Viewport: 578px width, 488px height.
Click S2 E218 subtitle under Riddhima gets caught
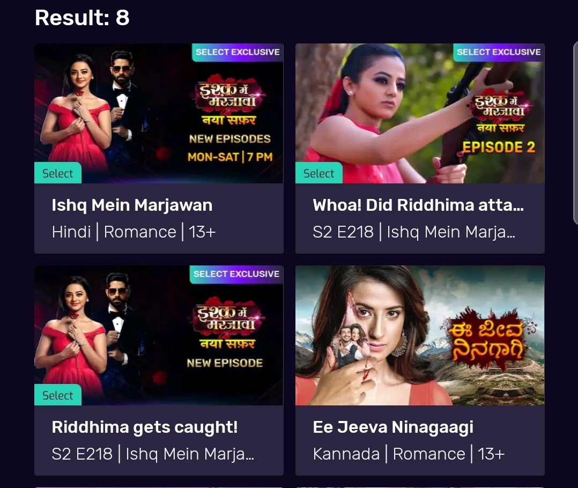pos(153,454)
